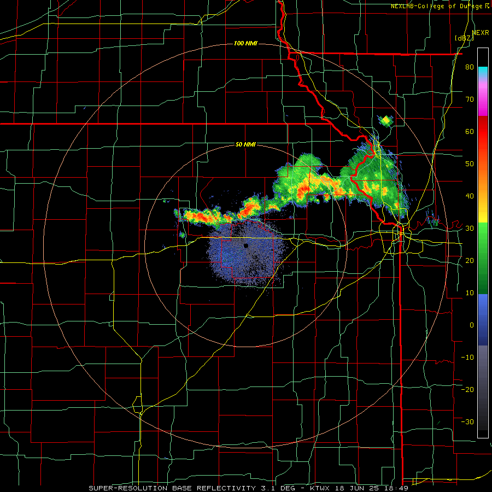
Task: Click the 40 value on the dBZ scale
Action: [x=470, y=196]
